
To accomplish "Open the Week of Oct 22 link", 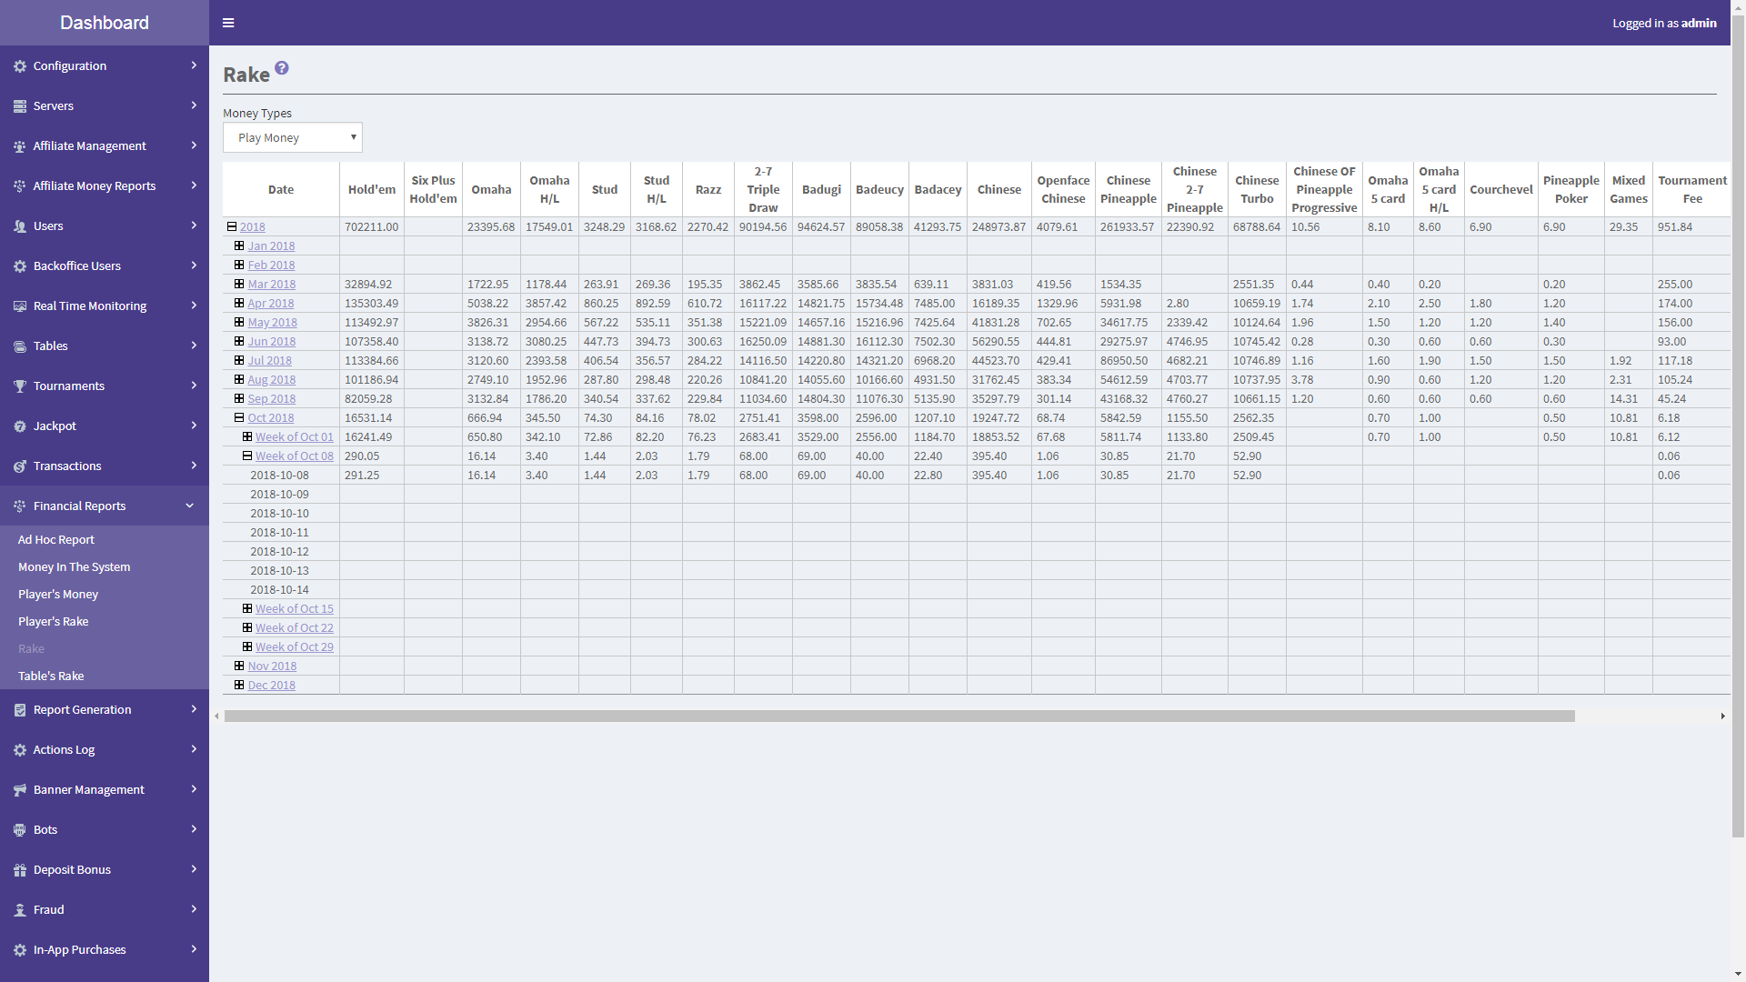I will coord(295,627).
